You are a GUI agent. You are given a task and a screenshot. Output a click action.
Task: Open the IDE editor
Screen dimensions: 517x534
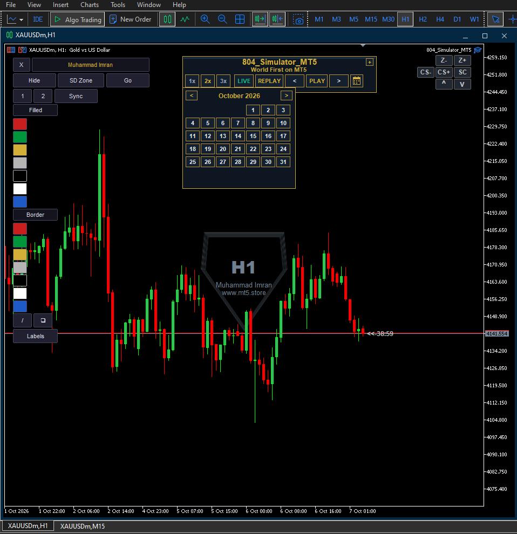click(x=37, y=19)
